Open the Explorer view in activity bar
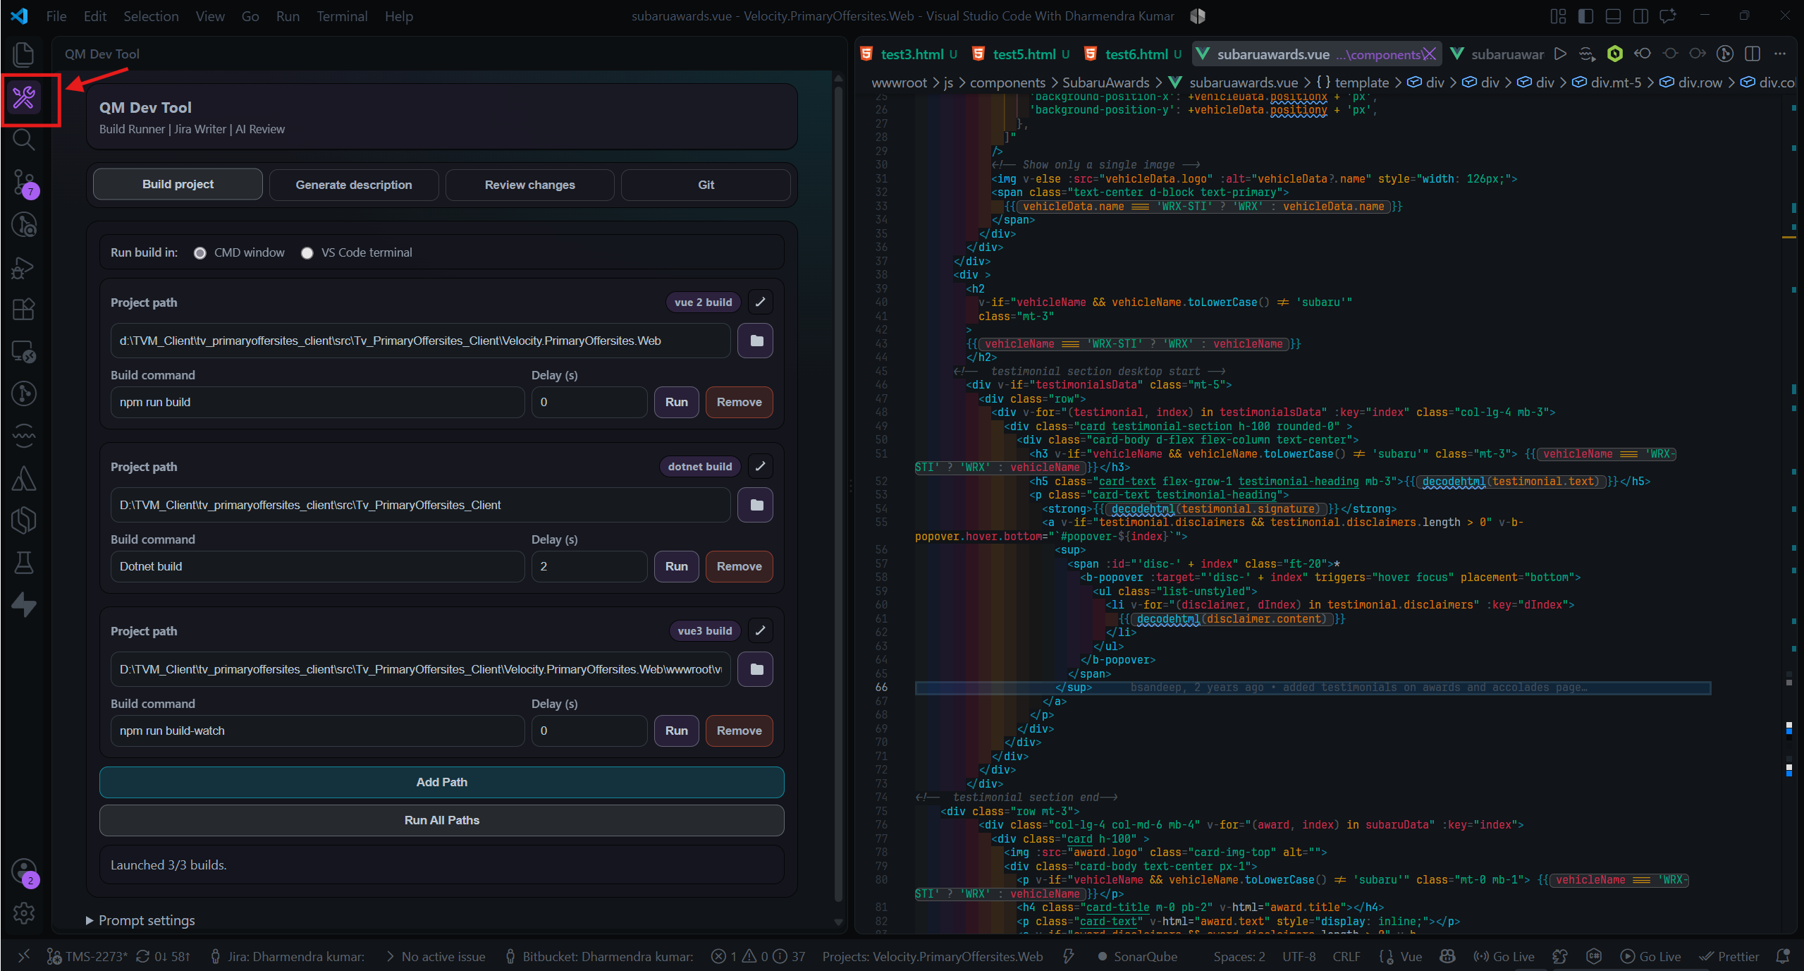This screenshot has height=971, width=1804. (x=24, y=54)
